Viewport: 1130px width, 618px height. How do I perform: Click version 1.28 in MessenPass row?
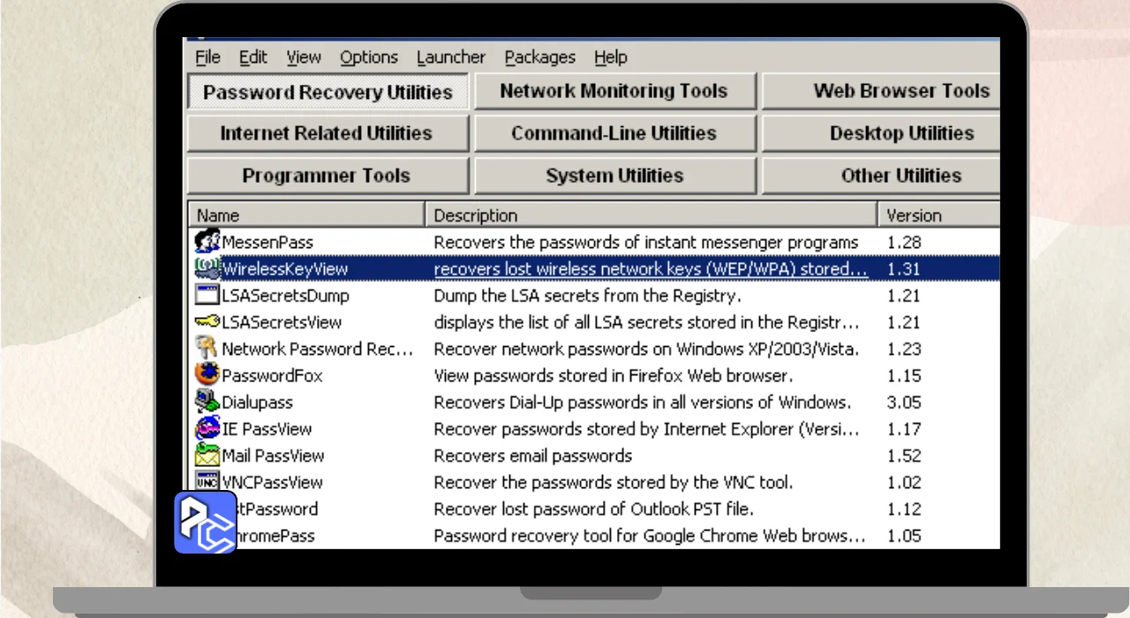(x=904, y=242)
